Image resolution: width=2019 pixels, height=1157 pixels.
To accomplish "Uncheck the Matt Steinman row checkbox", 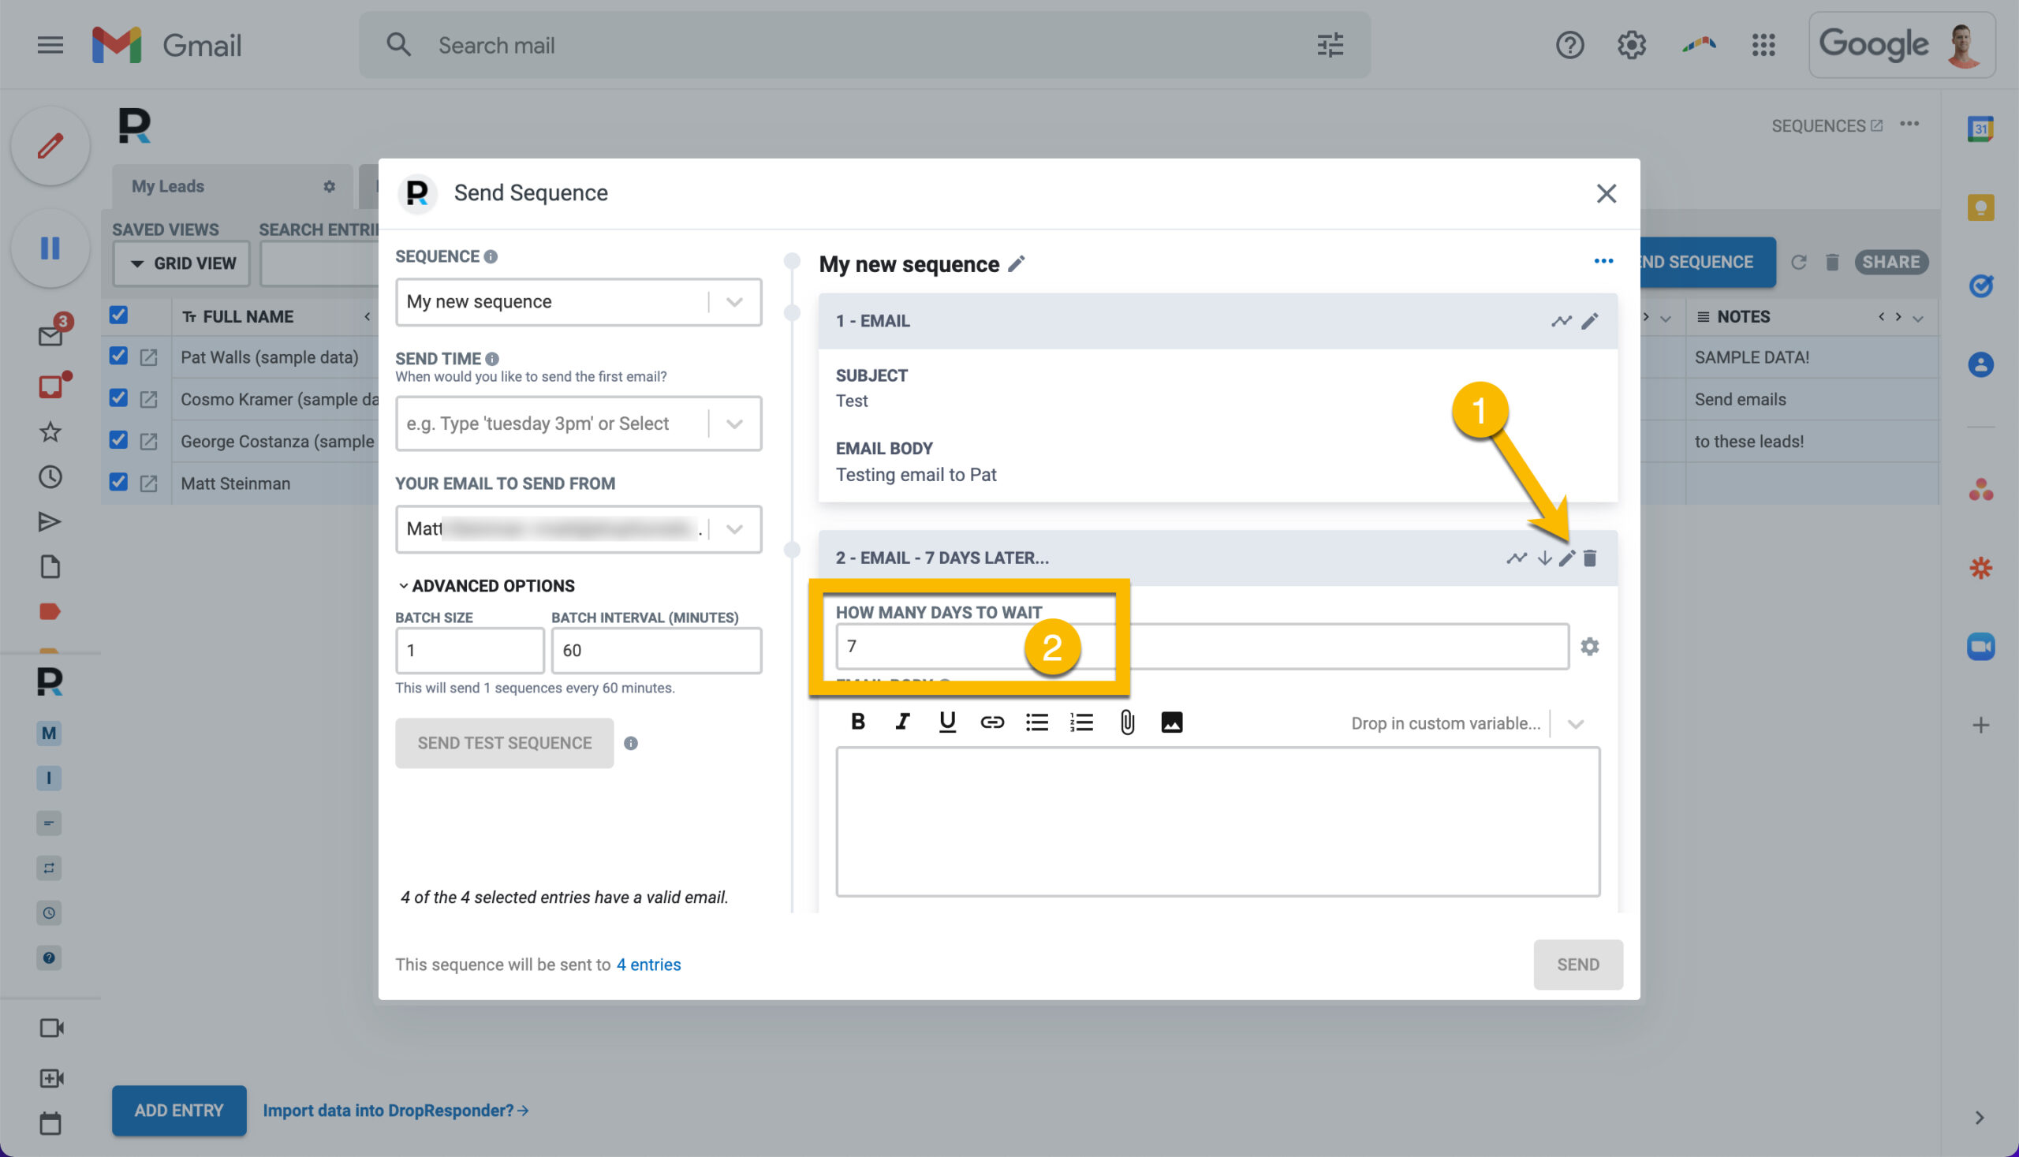I will pos(118,482).
